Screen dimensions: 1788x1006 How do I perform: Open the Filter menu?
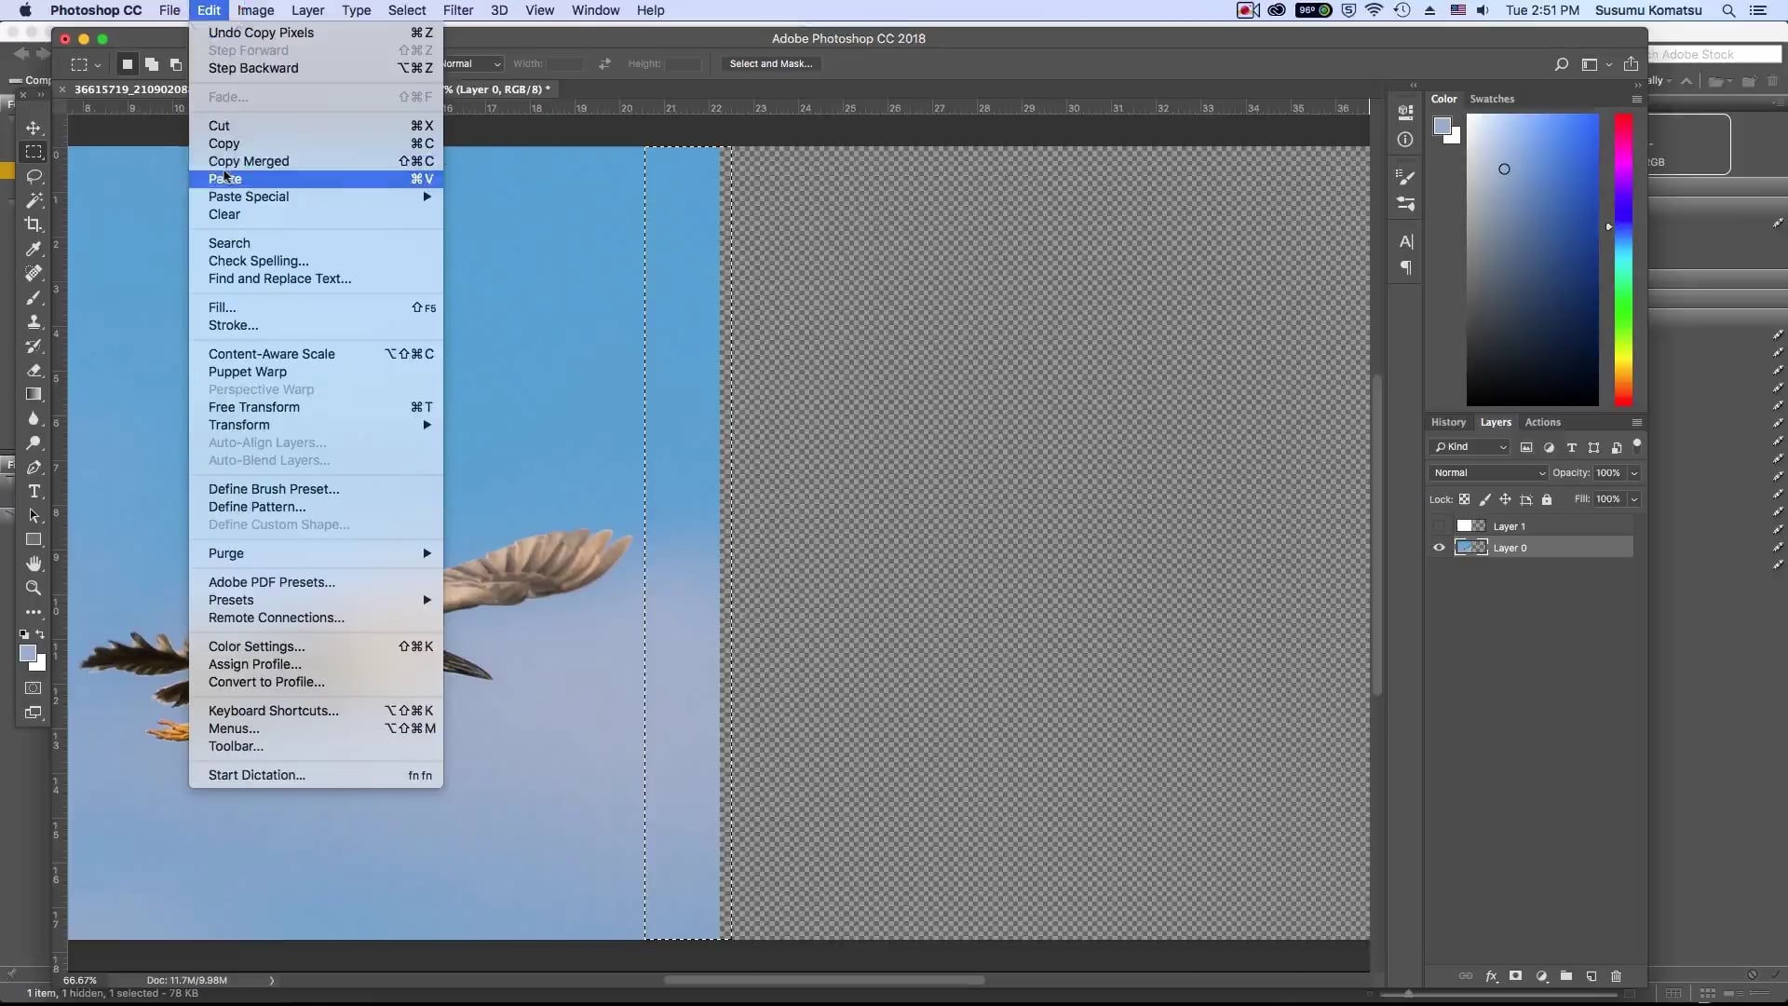click(x=457, y=10)
